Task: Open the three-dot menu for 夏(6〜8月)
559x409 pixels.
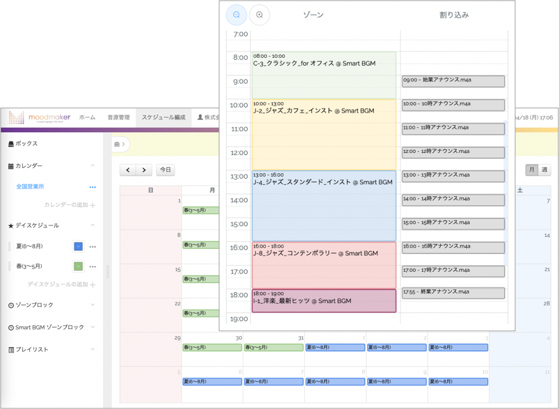Action: pos(93,246)
